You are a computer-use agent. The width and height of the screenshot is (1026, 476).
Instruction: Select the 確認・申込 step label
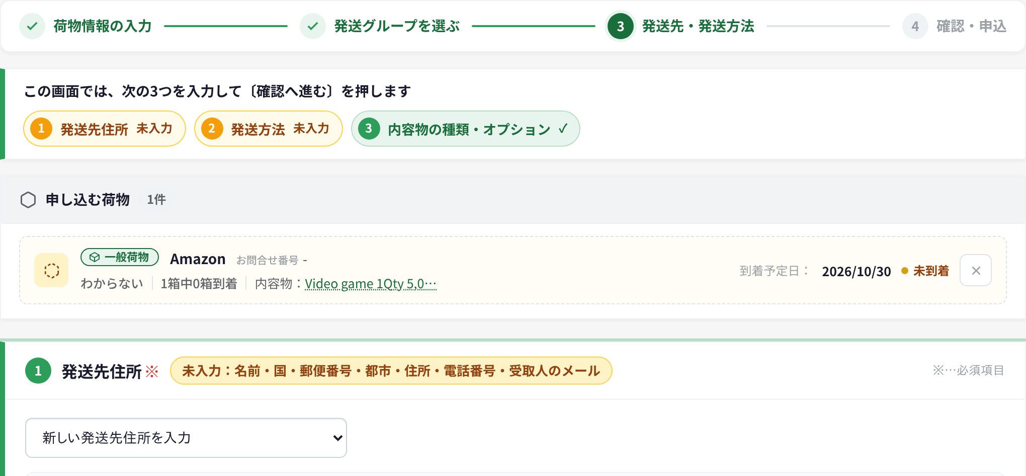coord(971,26)
